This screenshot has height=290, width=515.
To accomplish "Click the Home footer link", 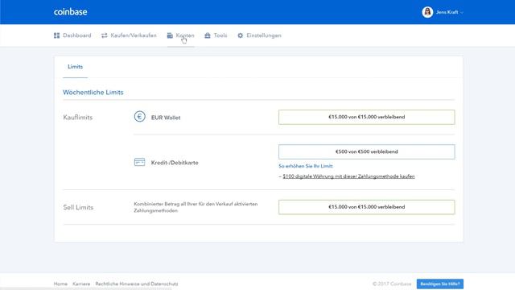I will point(60,284).
